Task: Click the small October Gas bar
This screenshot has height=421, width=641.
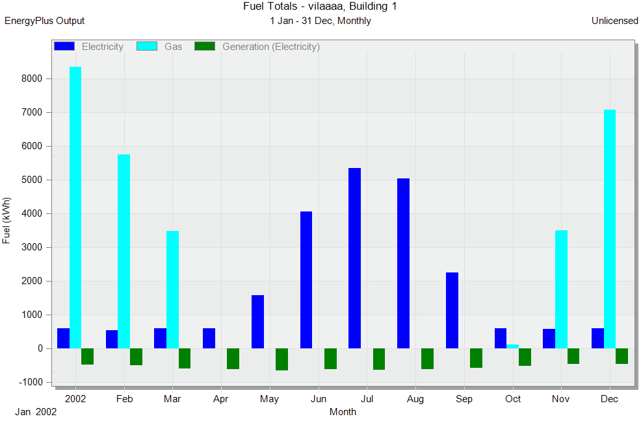Action: coord(513,346)
